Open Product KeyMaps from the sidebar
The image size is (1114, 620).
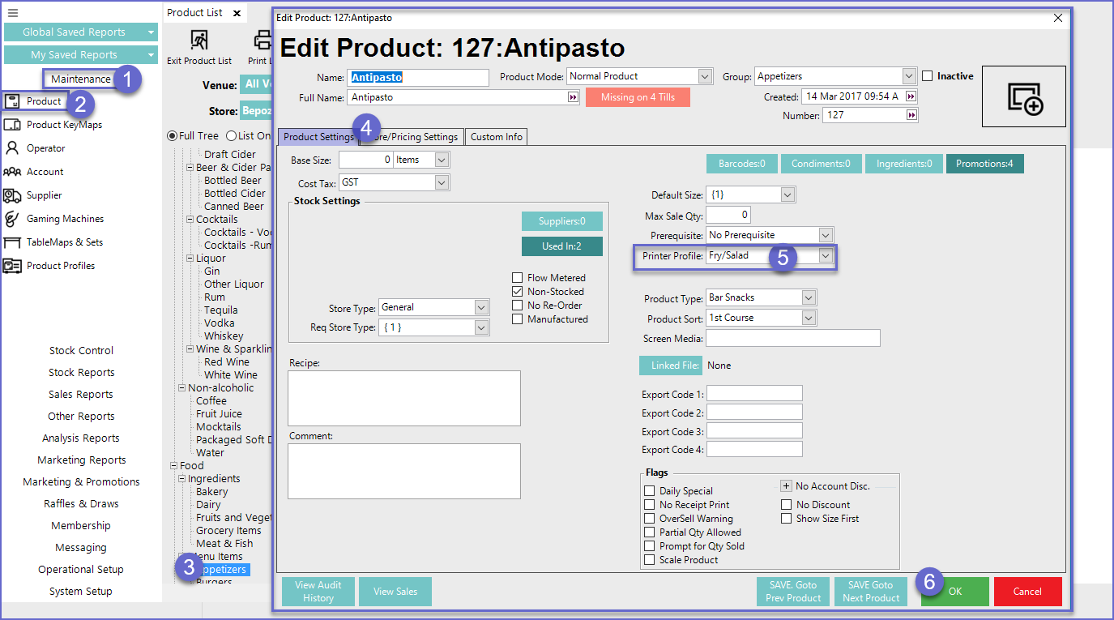click(12, 125)
